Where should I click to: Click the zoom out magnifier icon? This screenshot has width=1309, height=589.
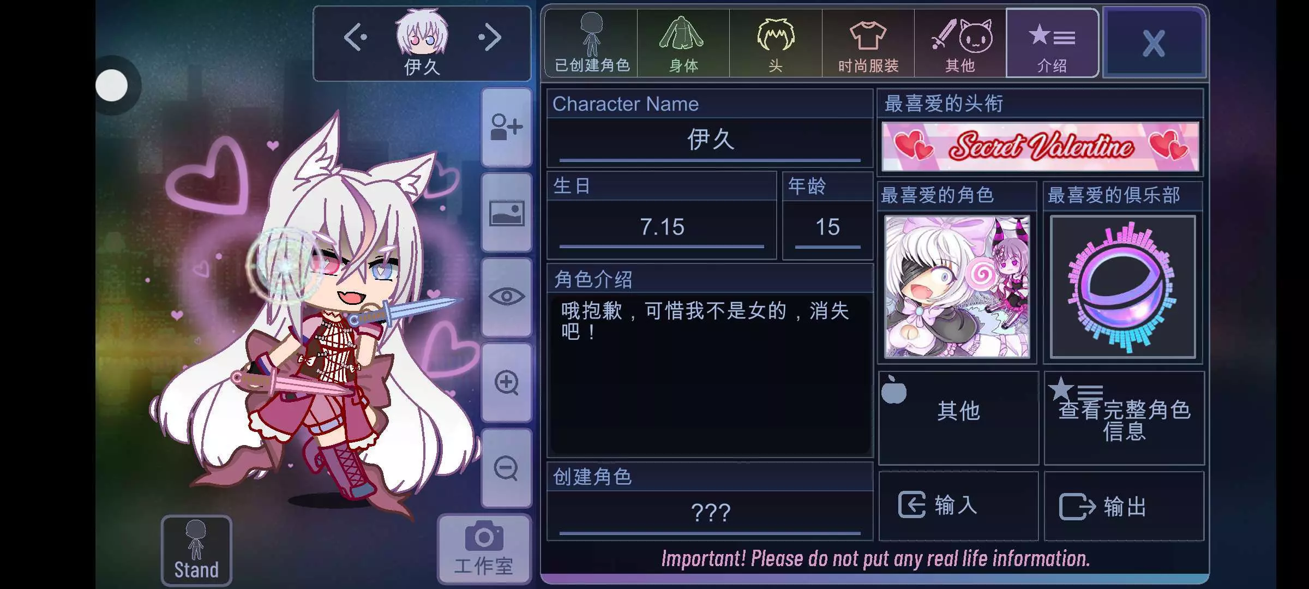click(506, 468)
